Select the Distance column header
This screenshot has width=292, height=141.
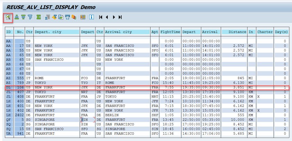point(234,32)
